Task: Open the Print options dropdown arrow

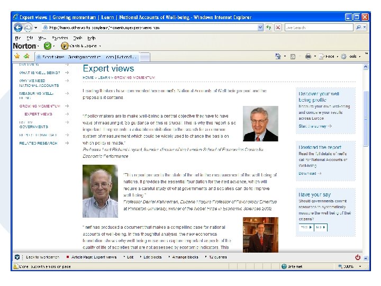Action: (315, 57)
